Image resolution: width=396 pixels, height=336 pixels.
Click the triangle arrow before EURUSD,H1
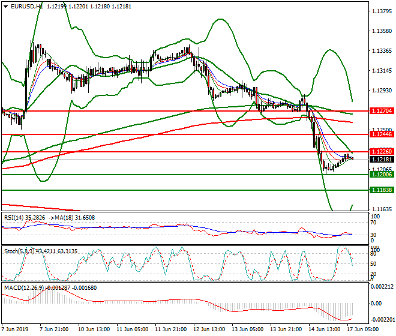click(5, 5)
